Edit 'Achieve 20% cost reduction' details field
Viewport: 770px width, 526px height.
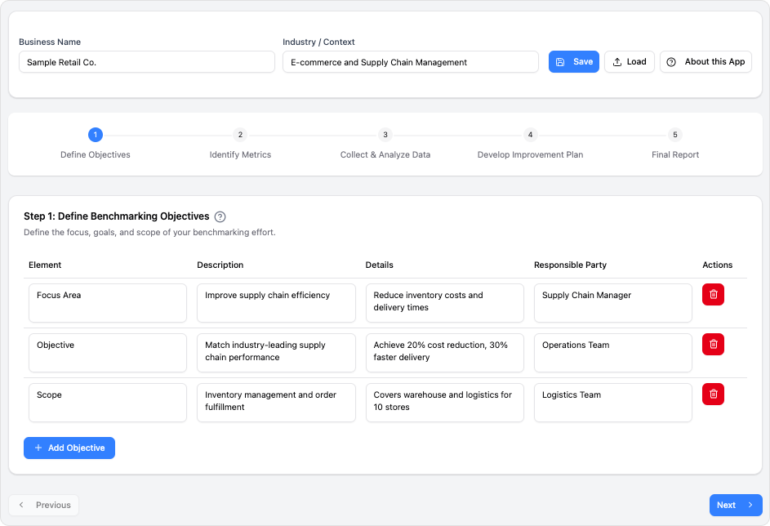pos(444,353)
